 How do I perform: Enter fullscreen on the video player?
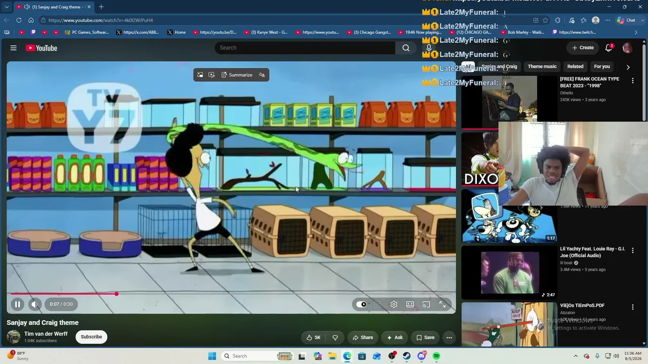point(442,304)
